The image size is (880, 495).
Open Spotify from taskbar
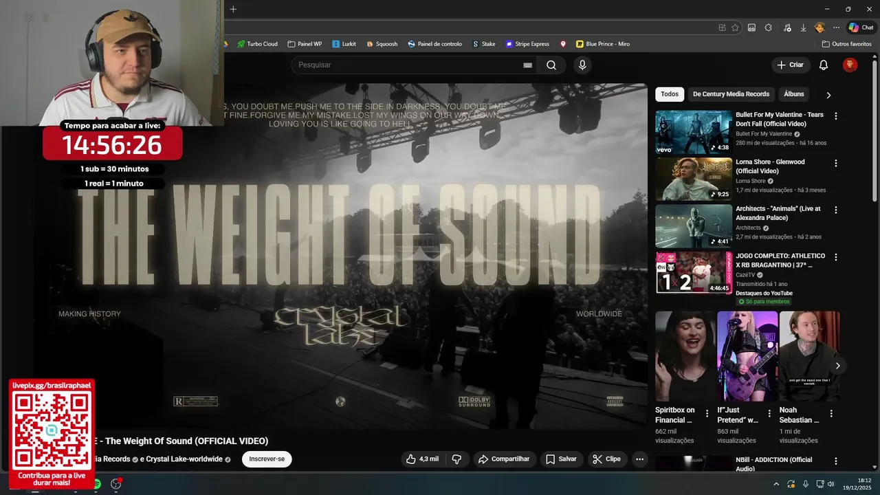(x=97, y=484)
